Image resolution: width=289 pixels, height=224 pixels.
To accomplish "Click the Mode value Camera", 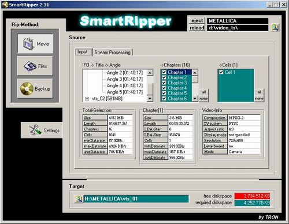I will (x=244, y=152).
